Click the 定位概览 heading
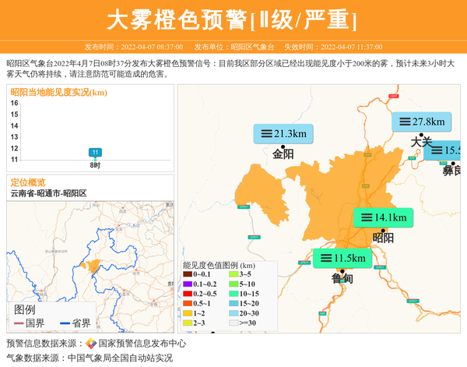 click(x=28, y=182)
